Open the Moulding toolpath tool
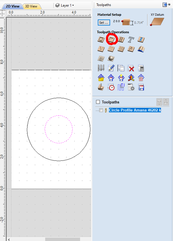173x241 pixels. [x=141, y=49]
